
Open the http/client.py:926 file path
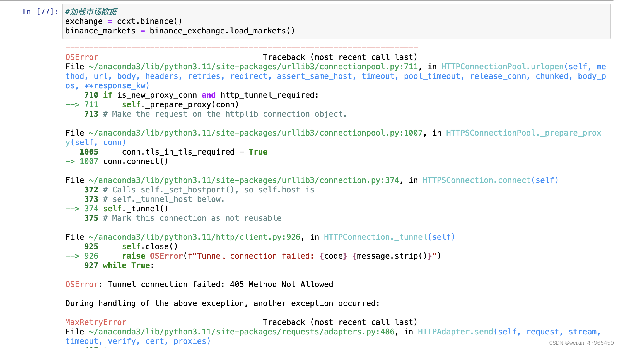coord(194,237)
